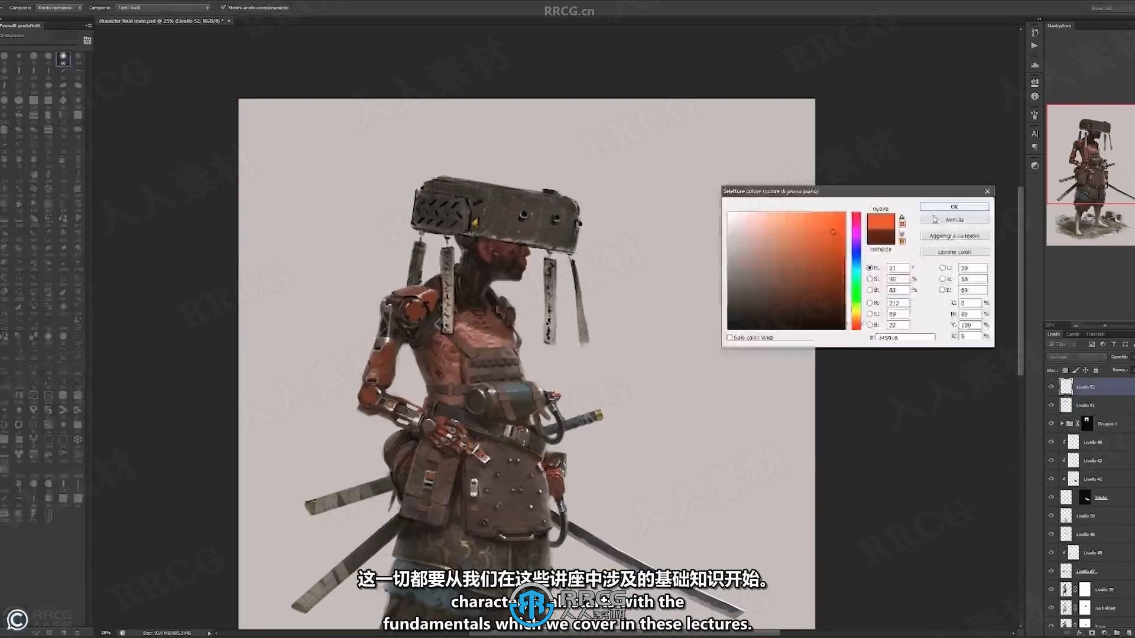
Task: Open the Brush Presets panel icon in dock
Action: (x=1035, y=115)
